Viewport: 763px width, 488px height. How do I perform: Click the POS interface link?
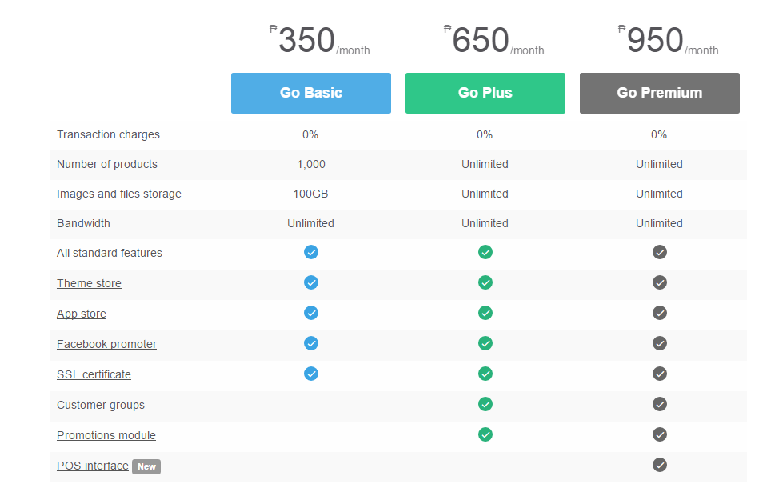click(93, 466)
